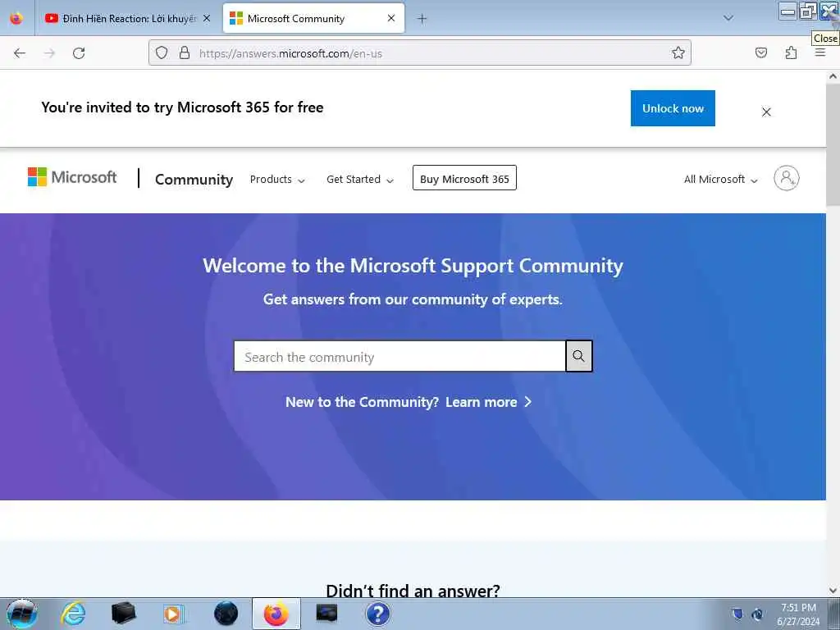Viewport: 840px width, 630px height.
Task: Open the black box app in the taskbar
Action: pyautogui.click(x=123, y=614)
